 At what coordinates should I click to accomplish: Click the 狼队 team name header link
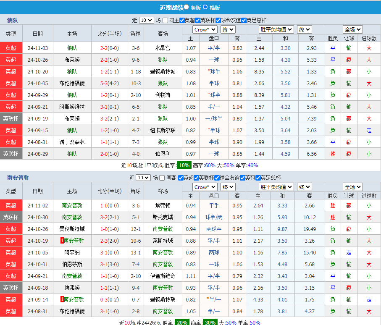tap(12, 20)
